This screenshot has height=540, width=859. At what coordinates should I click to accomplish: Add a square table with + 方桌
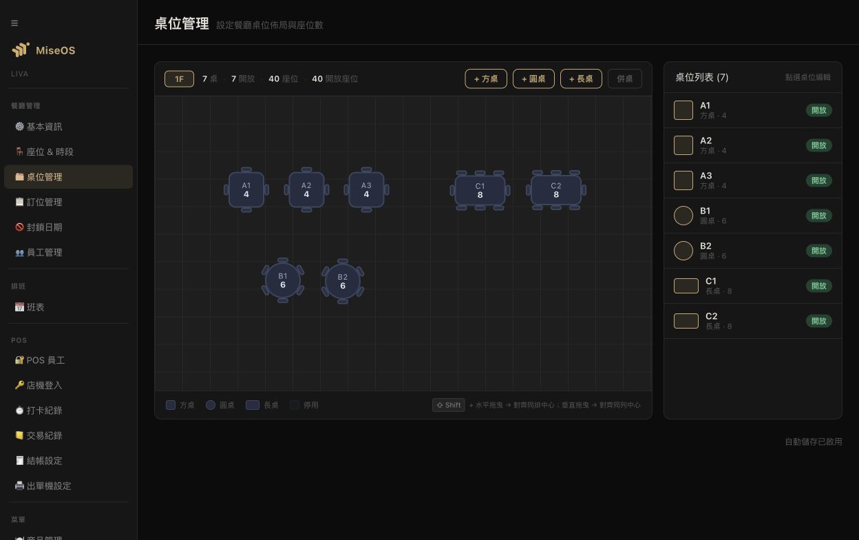click(486, 79)
